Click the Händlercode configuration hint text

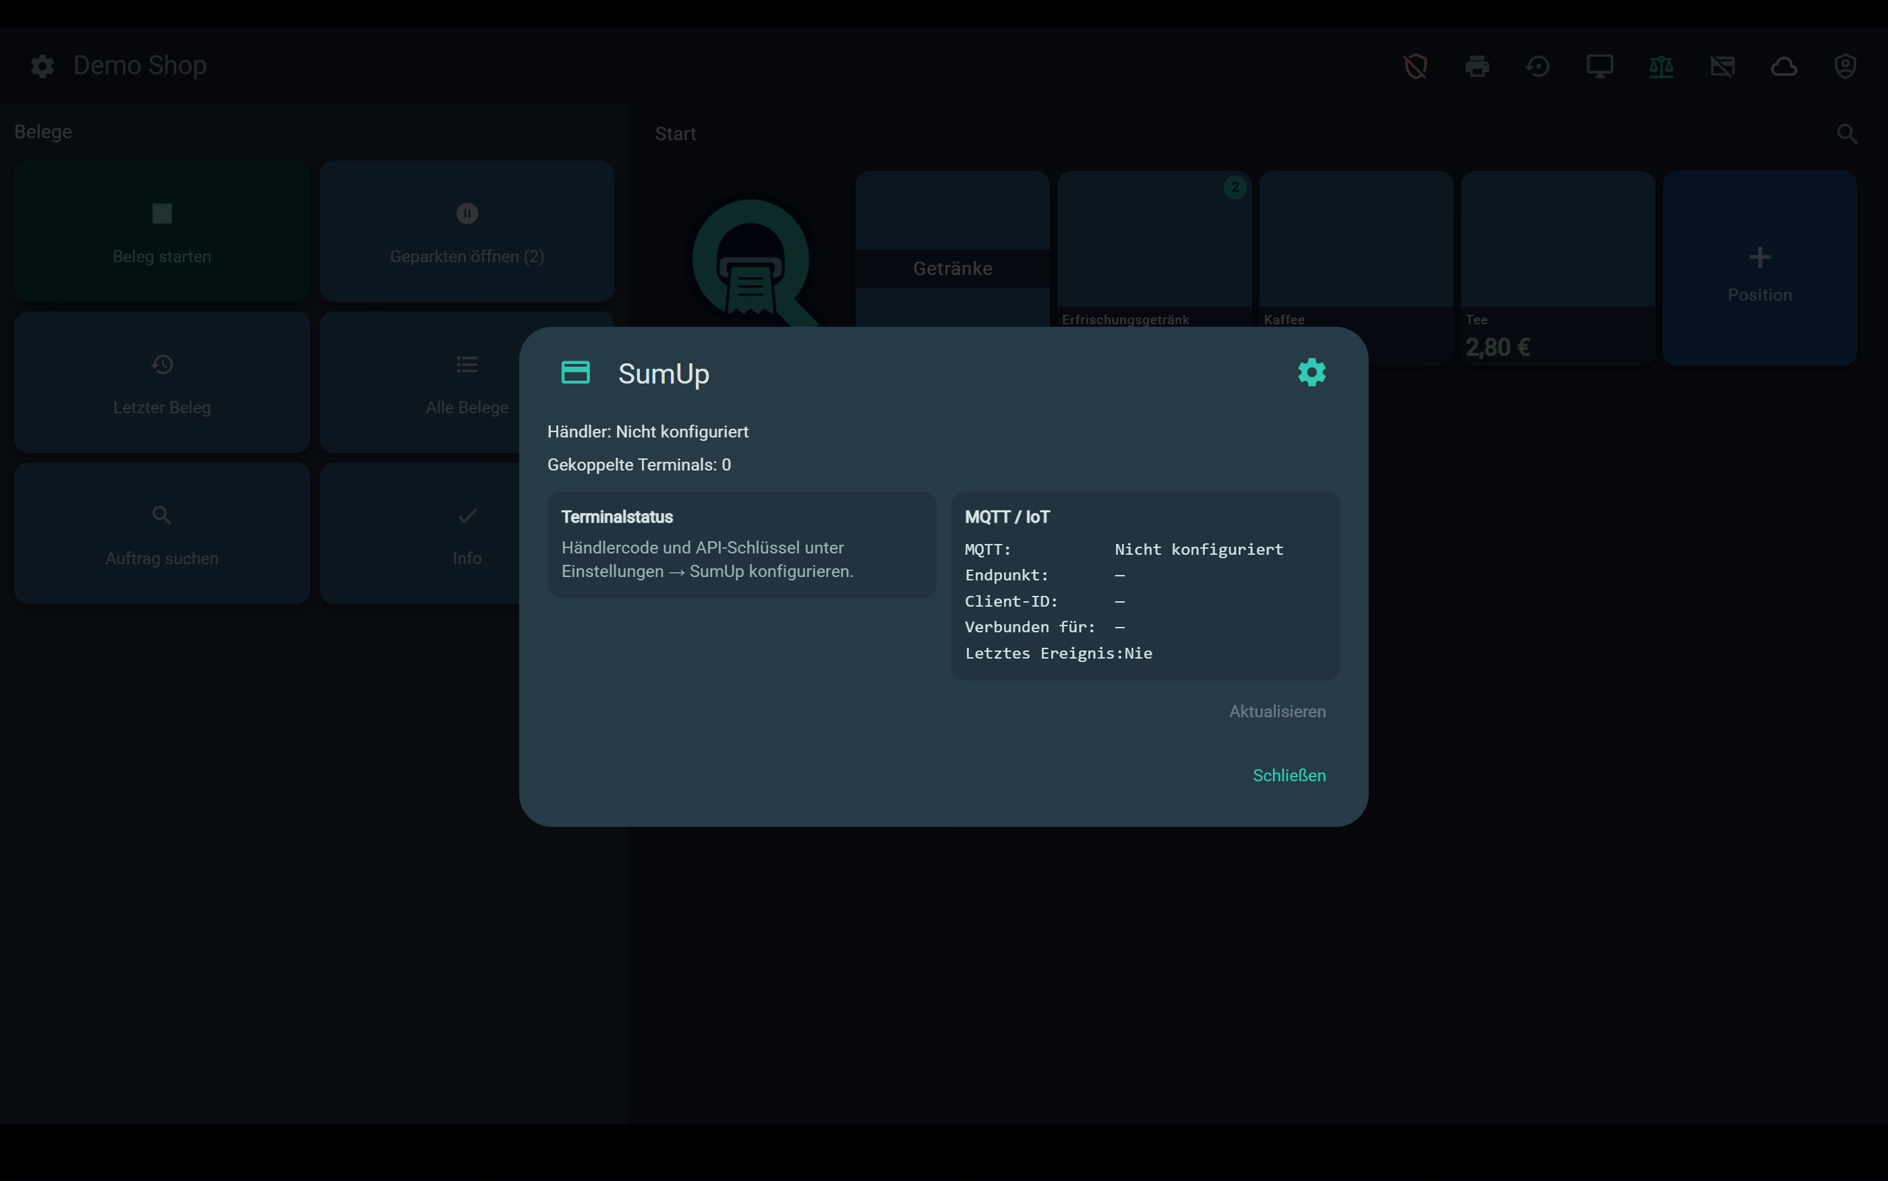click(707, 559)
